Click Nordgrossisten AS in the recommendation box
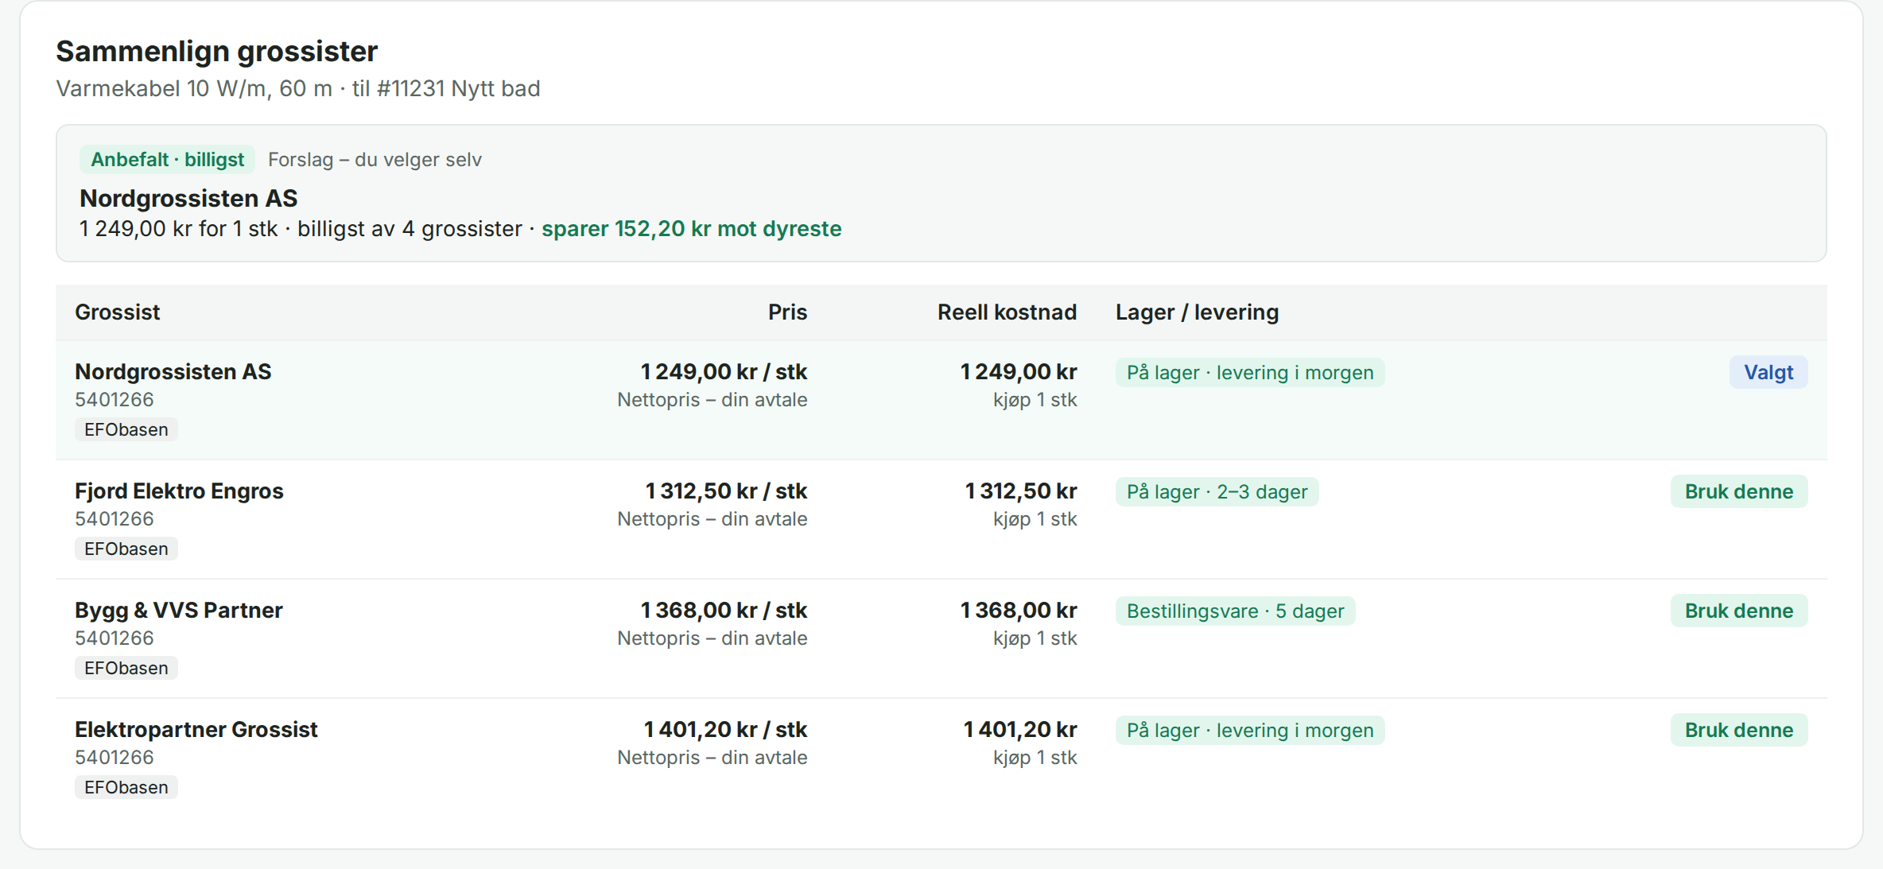This screenshot has height=869, width=1883. [188, 198]
